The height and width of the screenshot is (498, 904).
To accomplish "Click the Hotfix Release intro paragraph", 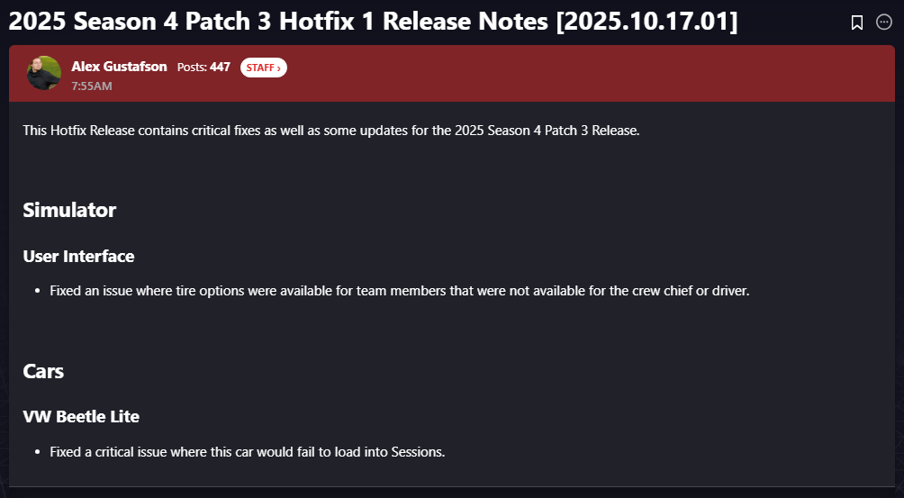I will coord(330,131).
